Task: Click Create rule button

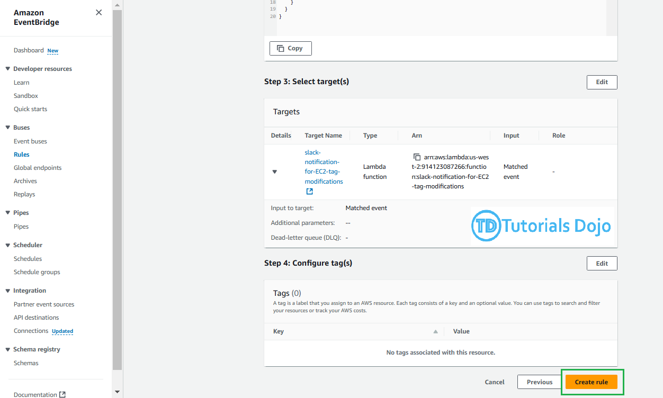Action: click(592, 382)
